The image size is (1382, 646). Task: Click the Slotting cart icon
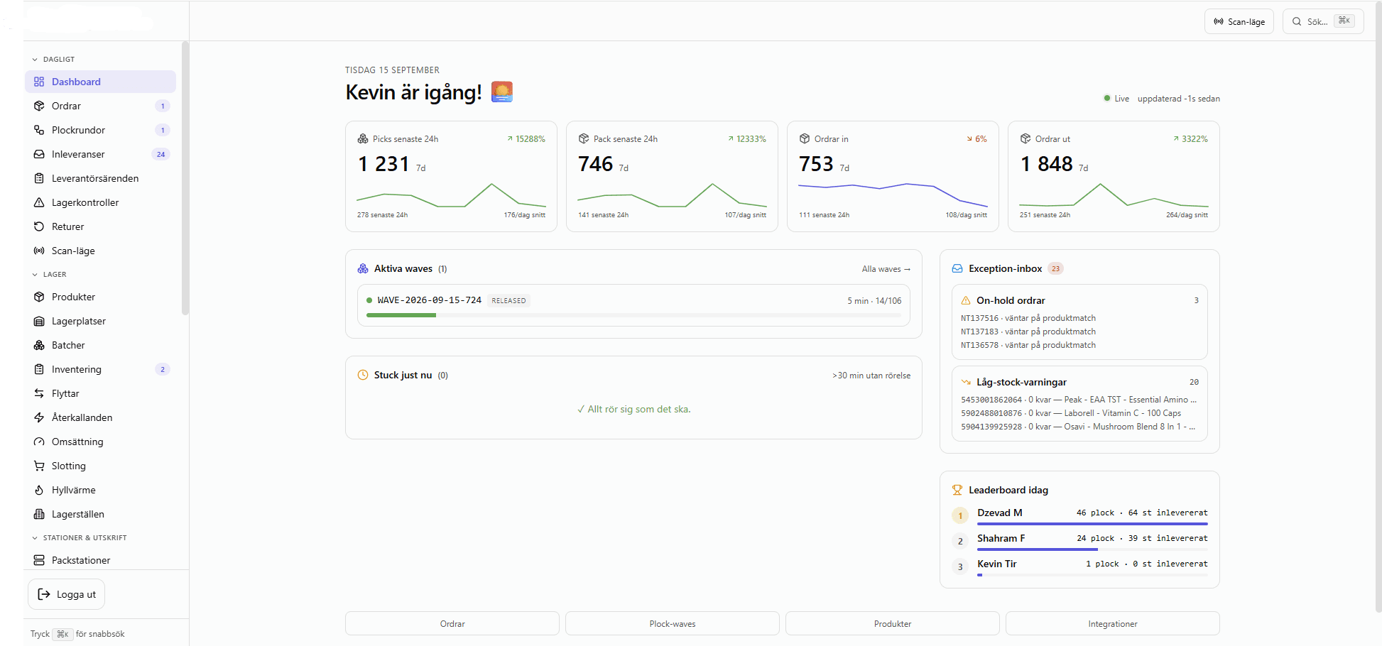39,466
